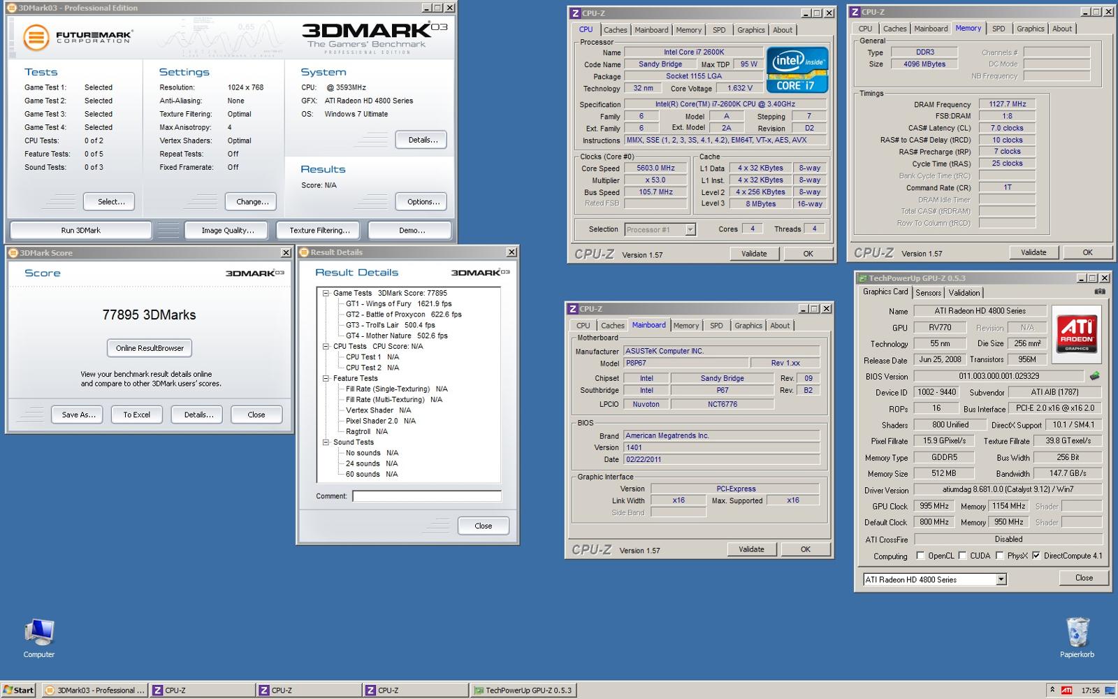Screen dimensions: 1118x699
Task: Click the 3DMark03 title bar icon
Action: 12,8
